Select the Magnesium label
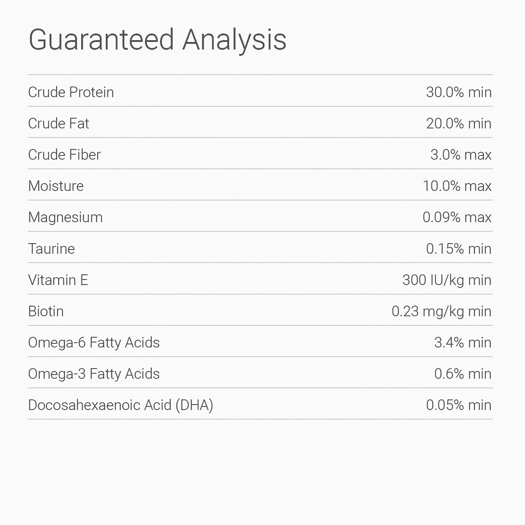This screenshot has height=525, width=525. pos(65,217)
